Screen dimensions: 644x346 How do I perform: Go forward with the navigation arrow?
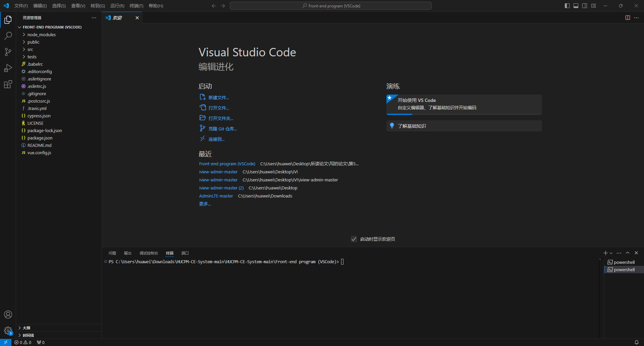pos(223,6)
